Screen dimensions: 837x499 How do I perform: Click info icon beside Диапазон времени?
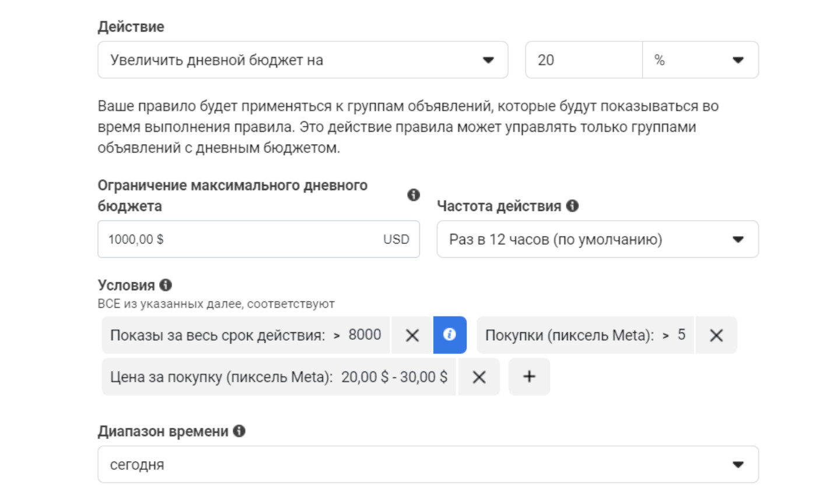[x=239, y=431]
